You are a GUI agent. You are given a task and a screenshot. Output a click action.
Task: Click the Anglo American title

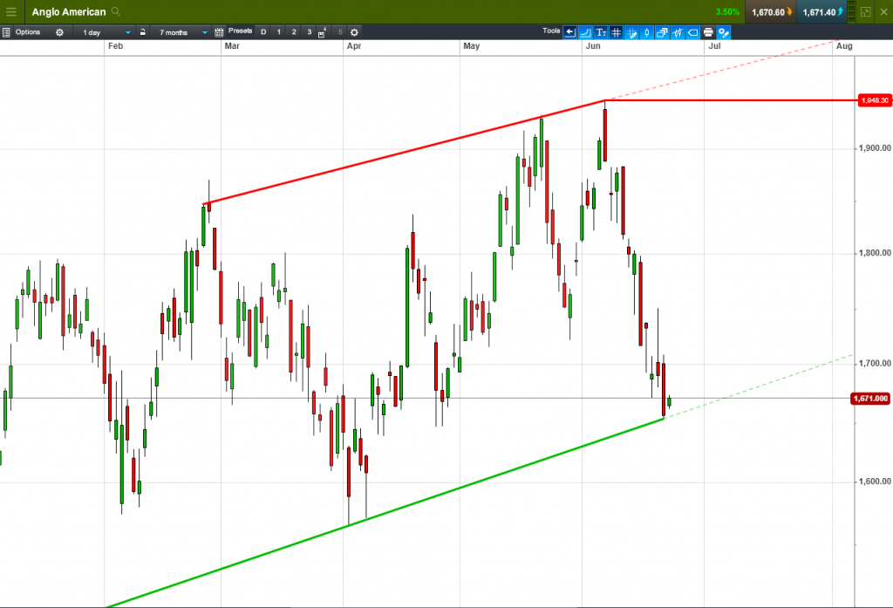tap(69, 12)
